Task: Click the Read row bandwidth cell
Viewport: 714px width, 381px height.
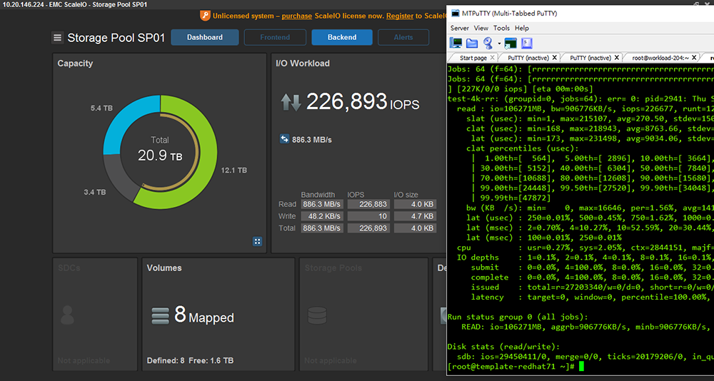Action: [x=322, y=204]
